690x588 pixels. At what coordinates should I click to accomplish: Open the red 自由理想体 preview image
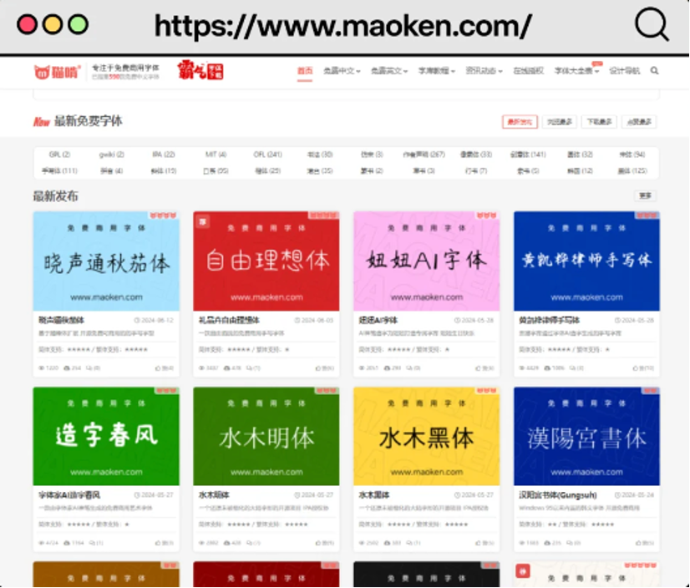[x=266, y=261]
